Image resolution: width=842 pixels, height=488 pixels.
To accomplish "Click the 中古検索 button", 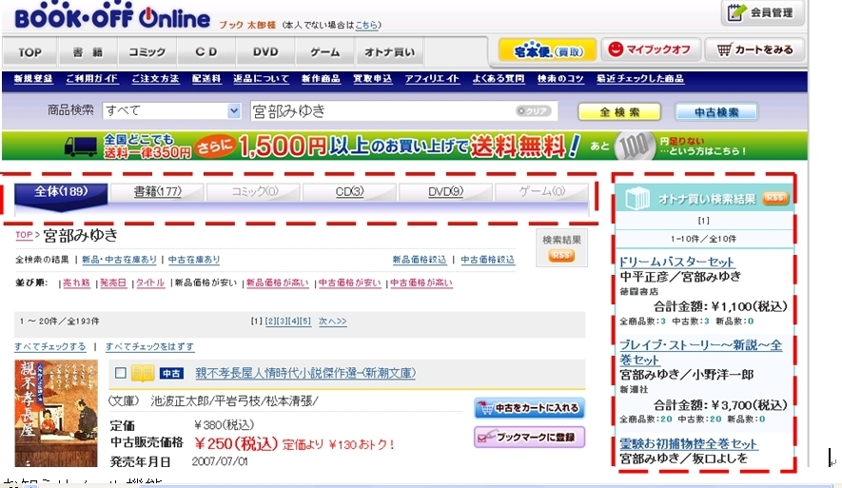I will (x=716, y=111).
